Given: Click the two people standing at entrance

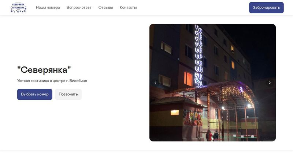Looking at the screenshot, I should (x=212, y=136).
